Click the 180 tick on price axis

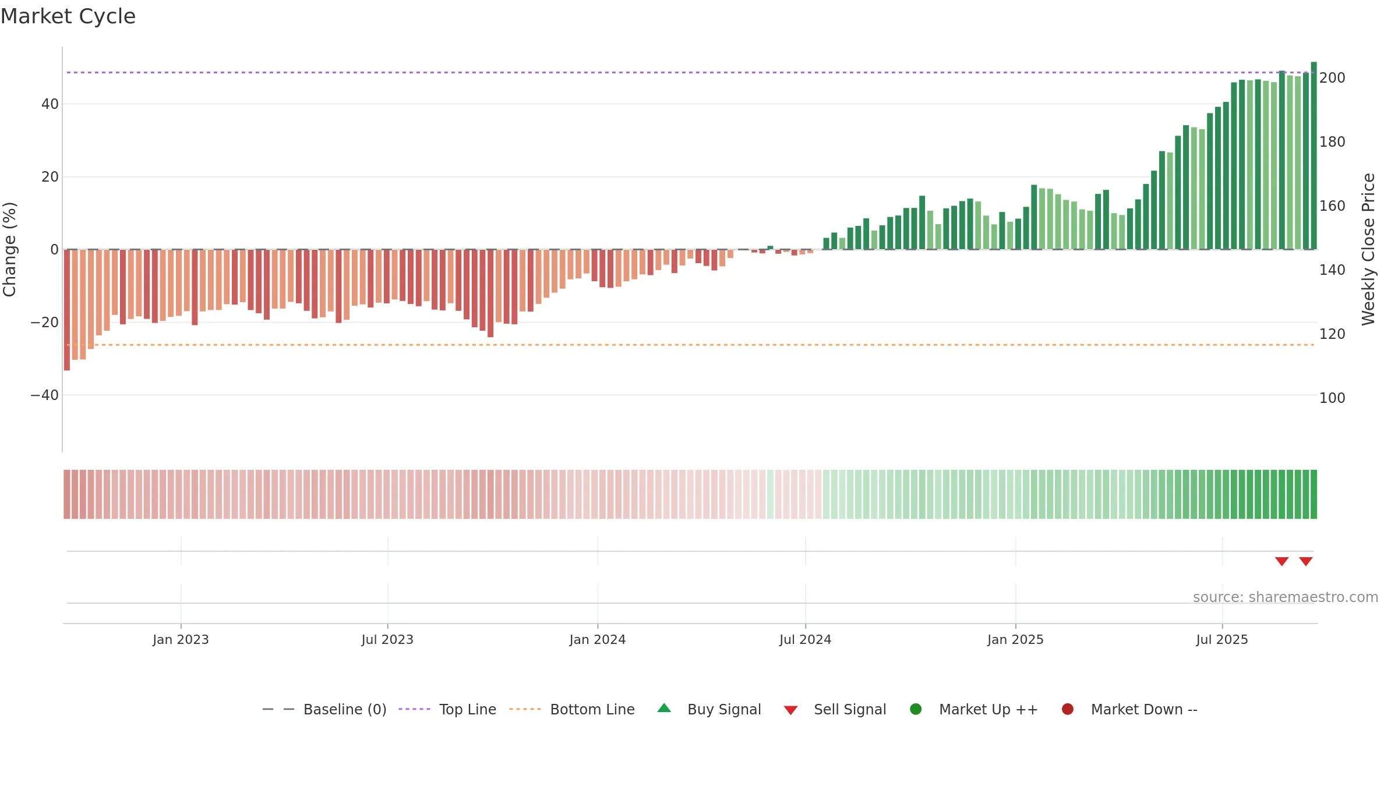[1332, 142]
